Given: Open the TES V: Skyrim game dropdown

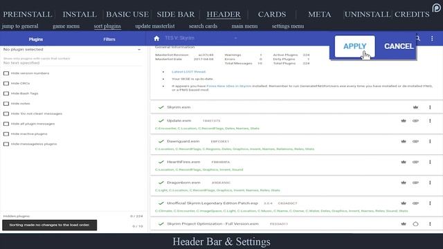Looking at the screenshot, I should pyautogui.click(x=201, y=38).
